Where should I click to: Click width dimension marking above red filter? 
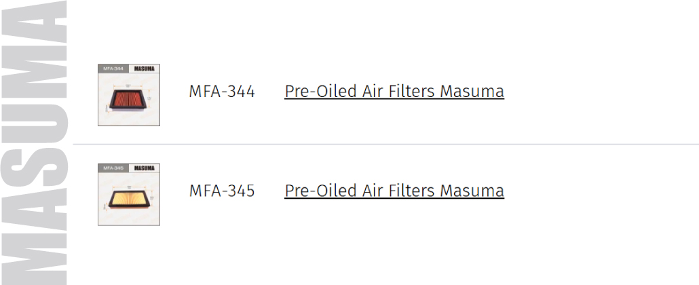coord(128,85)
